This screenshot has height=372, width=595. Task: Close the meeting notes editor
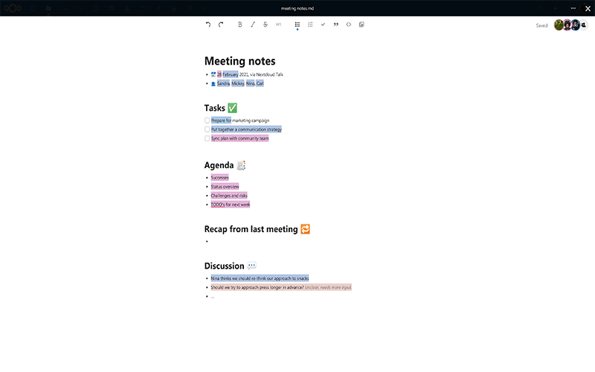(588, 8)
